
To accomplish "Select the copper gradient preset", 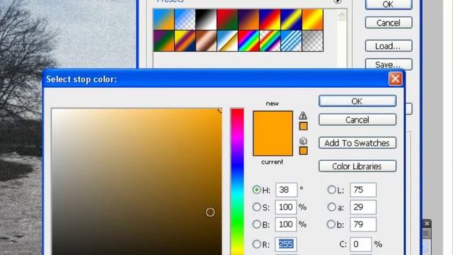I will (206, 41).
